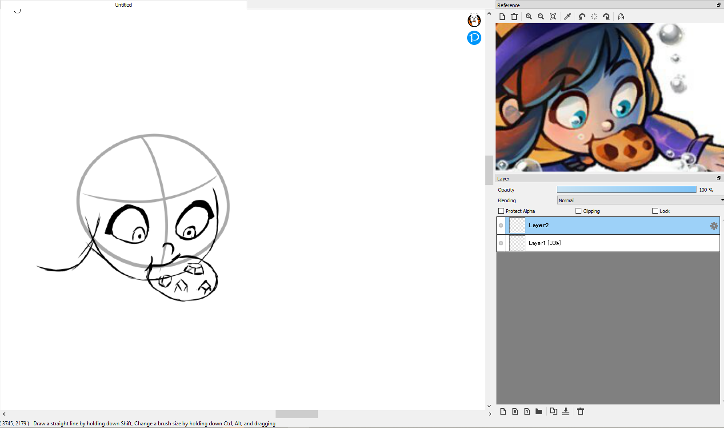Enable Clipping checkbox
This screenshot has width=724, height=428.
tap(579, 211)
